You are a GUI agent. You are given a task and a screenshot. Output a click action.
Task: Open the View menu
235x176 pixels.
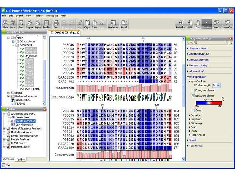coord(29,16)
